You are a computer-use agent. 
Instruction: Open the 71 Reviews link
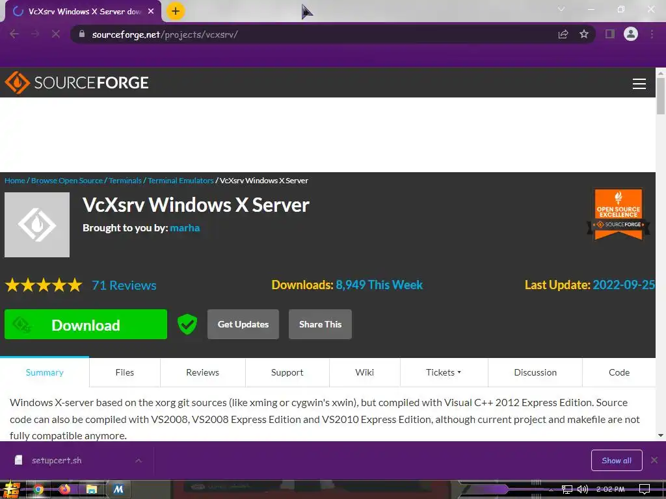(x=124, y=285)
